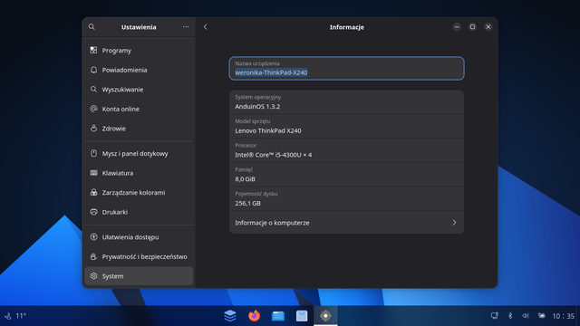Open Mysz i panel dotykowy settings
The image size is (580, 326).
[139, 153]
